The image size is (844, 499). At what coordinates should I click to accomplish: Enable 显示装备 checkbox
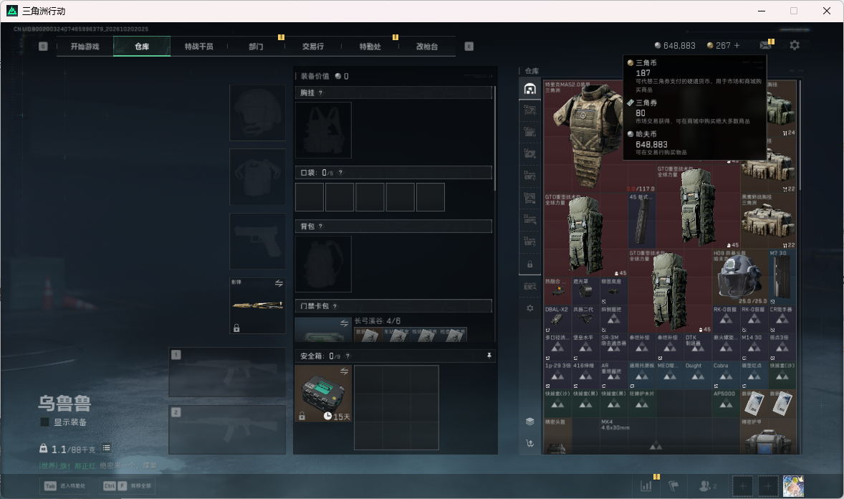[44, 422]
